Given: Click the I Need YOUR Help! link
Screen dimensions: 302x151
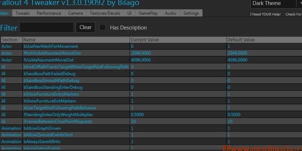Looking at the screenshot, I should click(x=265, y=14).
